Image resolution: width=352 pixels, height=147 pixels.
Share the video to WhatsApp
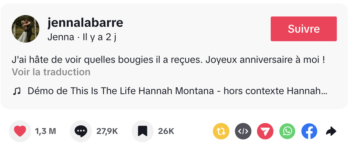click(287, 131)
